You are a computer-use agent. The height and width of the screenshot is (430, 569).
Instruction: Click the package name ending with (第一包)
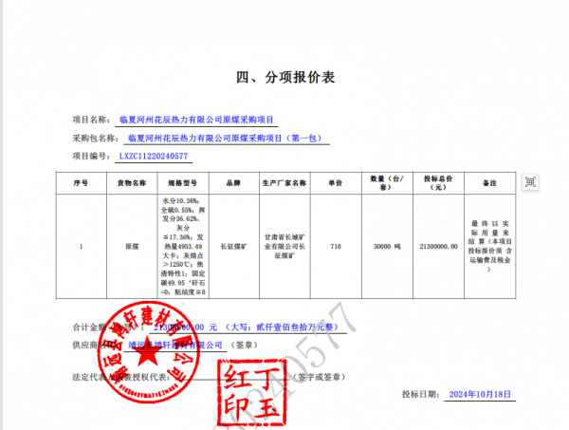point(226,138)
